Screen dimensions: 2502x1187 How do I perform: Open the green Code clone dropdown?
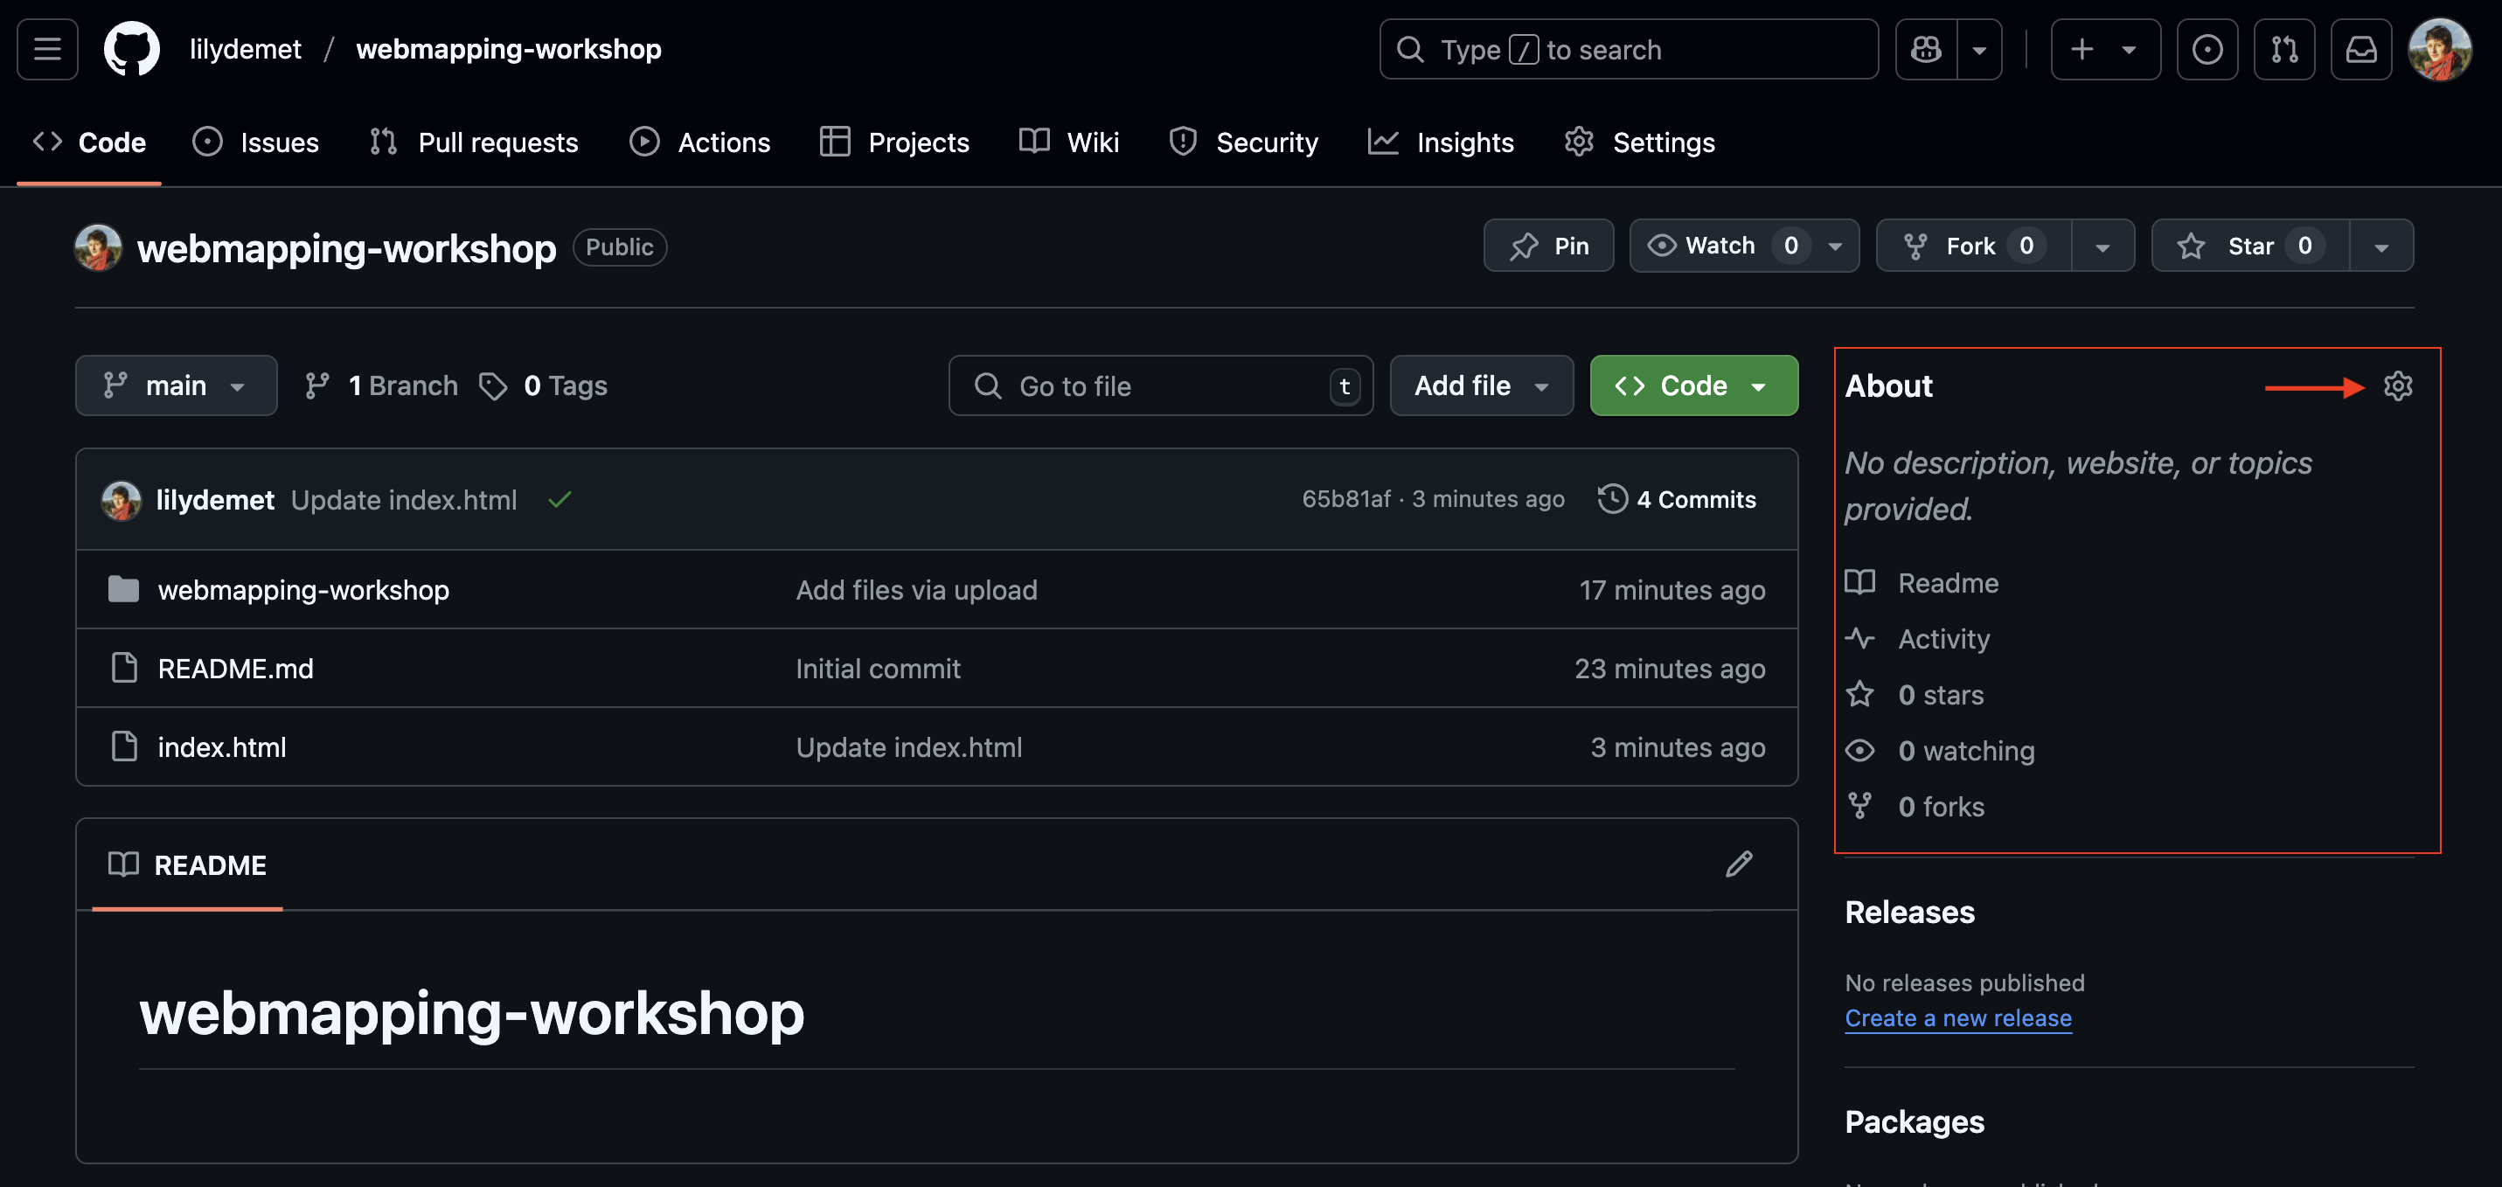click(1693, 385)
